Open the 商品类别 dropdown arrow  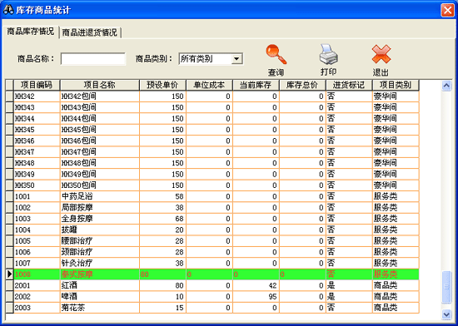pyautogui.click(x=236, y=59)
